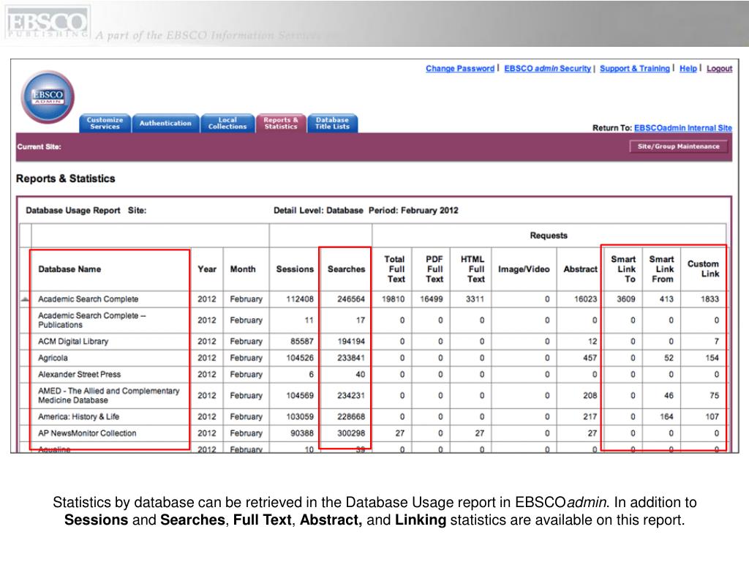Select the Academic Search Complete database name
This screenshot has height=562, width=749.
(x=89, y=299)
